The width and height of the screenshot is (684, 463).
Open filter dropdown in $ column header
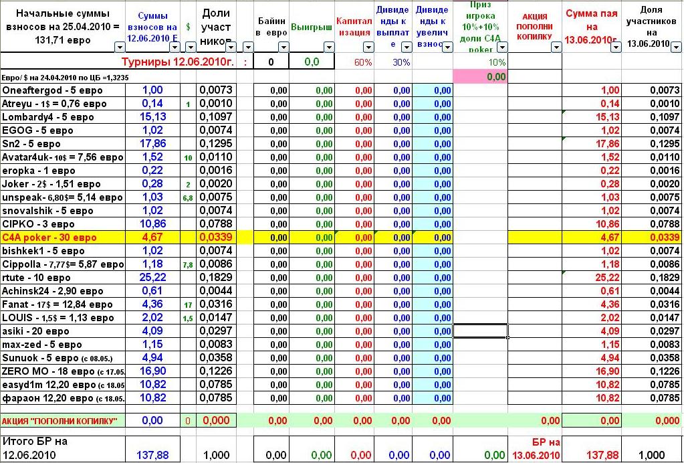[191, 47]
